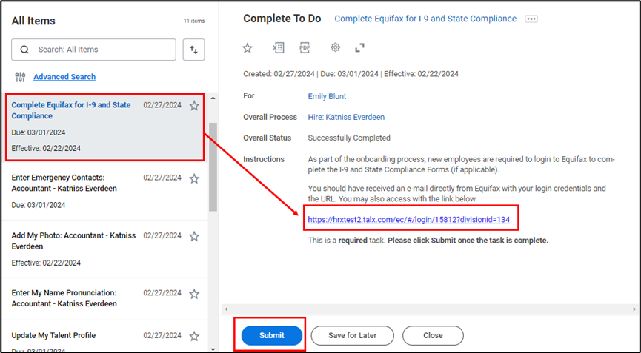Click the sort arrows icon beside search
The width and height of the screenshot is (641, 353).
[193, 50]
